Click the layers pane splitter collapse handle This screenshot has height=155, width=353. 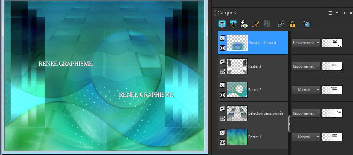point(290,124)
